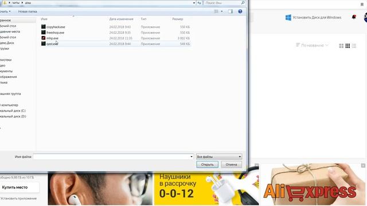
Task: Click the date cell 24.02.2018 9:35
Action: point(120,33)
